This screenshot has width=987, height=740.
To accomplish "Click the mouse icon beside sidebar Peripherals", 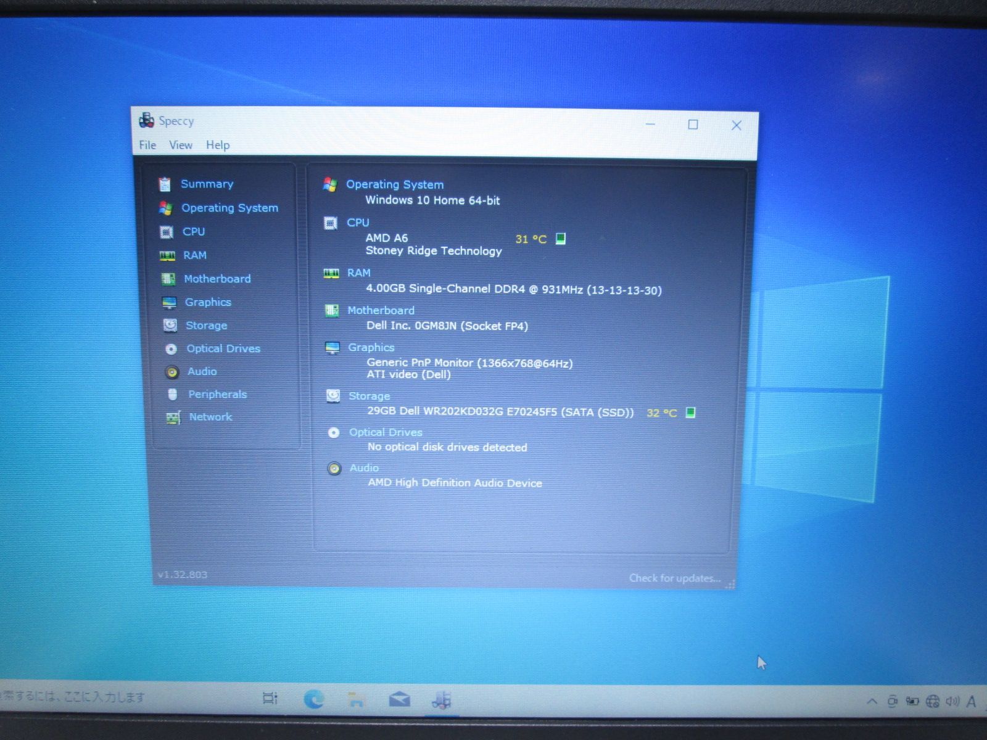I will [173, 394].
